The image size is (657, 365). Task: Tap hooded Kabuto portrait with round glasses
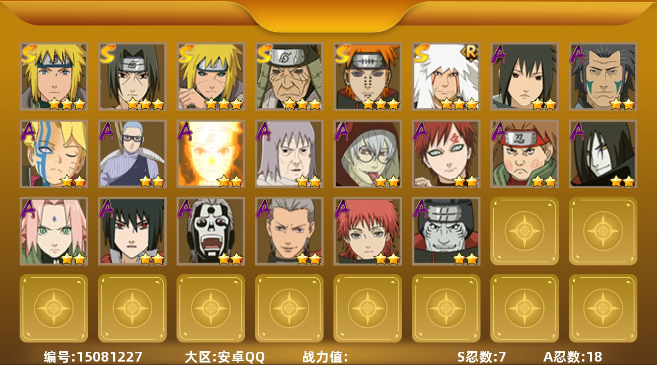point(368,154)
